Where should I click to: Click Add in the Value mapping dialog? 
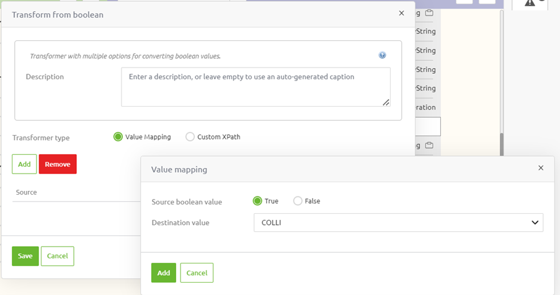click(x=164, y=273)
